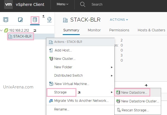Open the VMs and Templates view icon
Image resolution: width=167 pixels, height=115 pixels.
point(20,20)
